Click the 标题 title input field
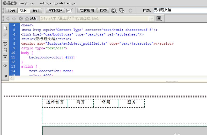Image resolution: width=207 pixels, height=135 pixels. [180, 10]
